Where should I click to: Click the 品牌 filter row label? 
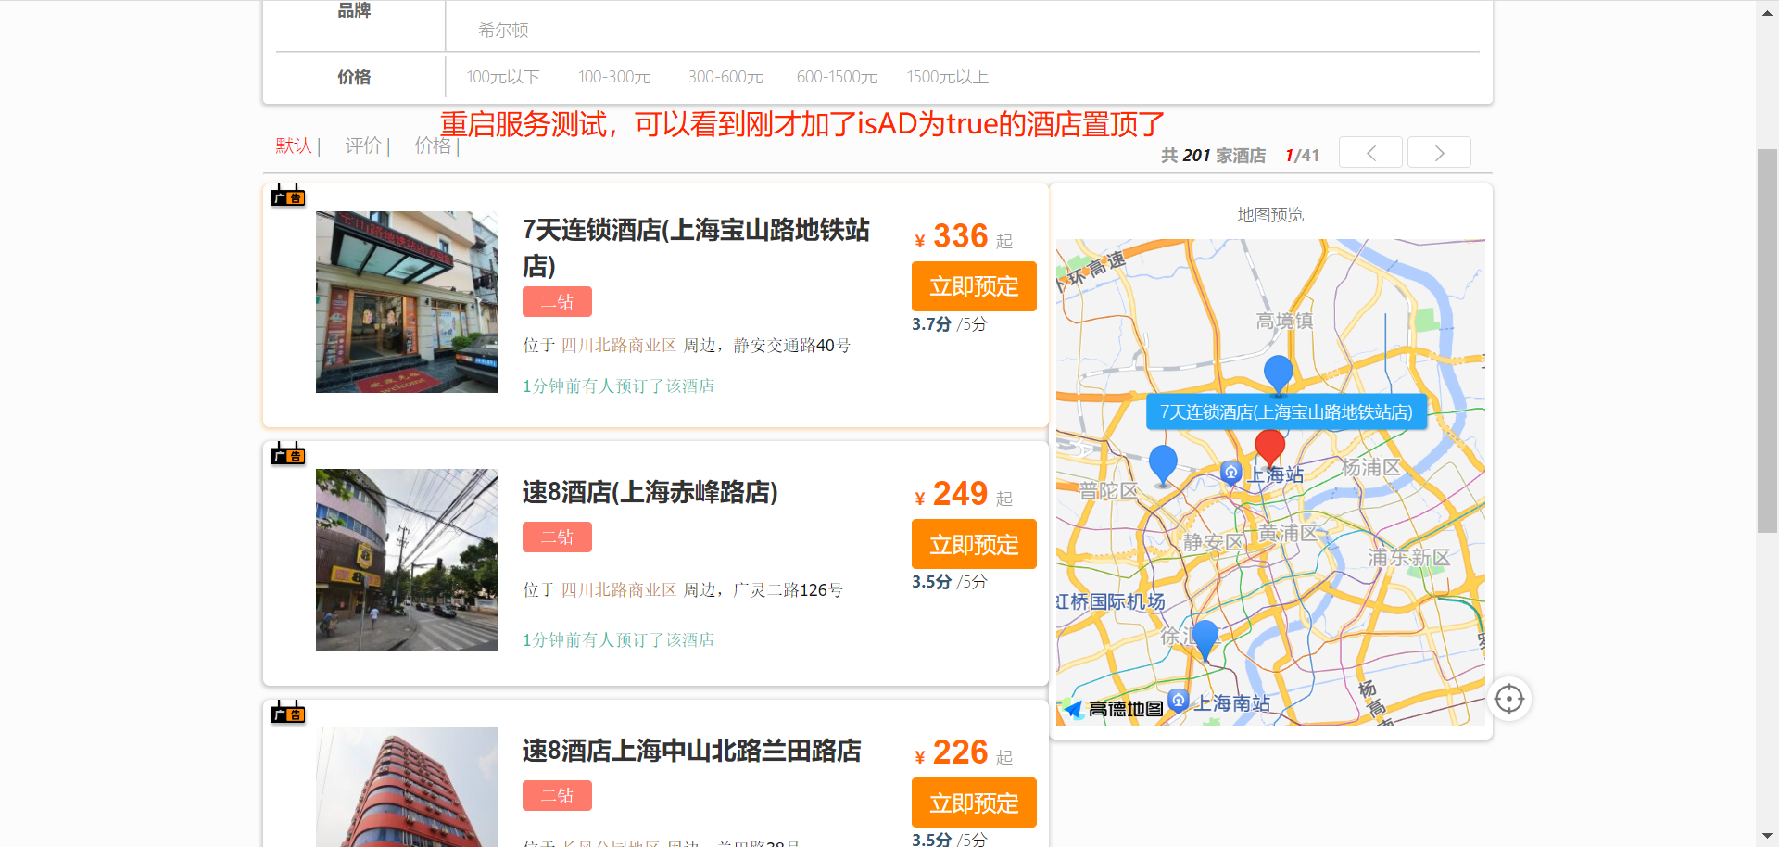tap(354, 10)
